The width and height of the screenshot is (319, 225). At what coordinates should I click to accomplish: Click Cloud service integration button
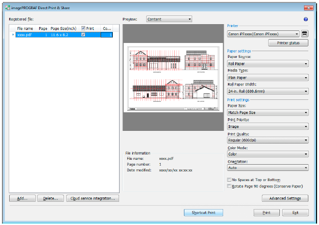click(x=92, y=198)
